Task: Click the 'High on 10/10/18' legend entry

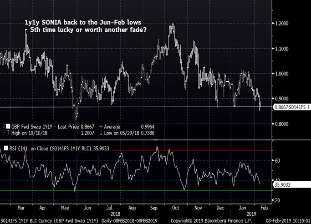Action: point(29,133)
